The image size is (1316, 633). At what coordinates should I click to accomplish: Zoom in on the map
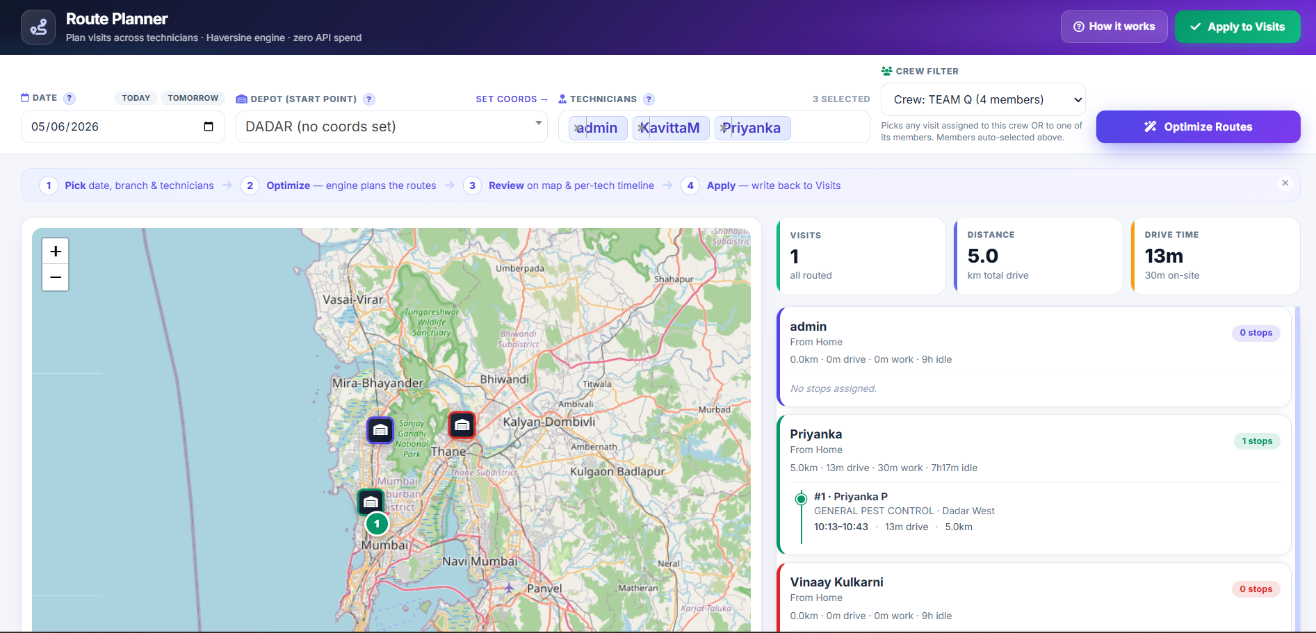56,251
